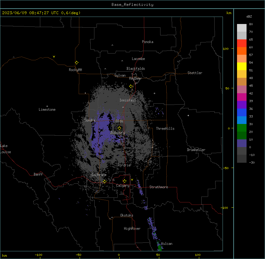Image resolution: width=265 pixels, height=259 pixels.
Task: Select the red 60-65 dBZ legend swatch
Action: [242, 43]
